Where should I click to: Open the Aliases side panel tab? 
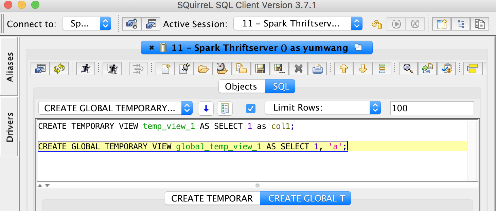coord(10,67)
